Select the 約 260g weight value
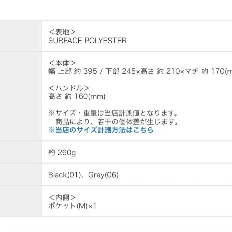Image resolution: width=232 pixels, height=232 pixels. coord(62,152)
